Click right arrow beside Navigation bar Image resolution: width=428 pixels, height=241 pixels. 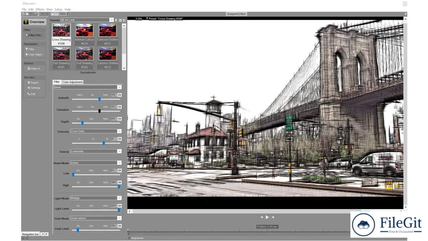(46, 234)
